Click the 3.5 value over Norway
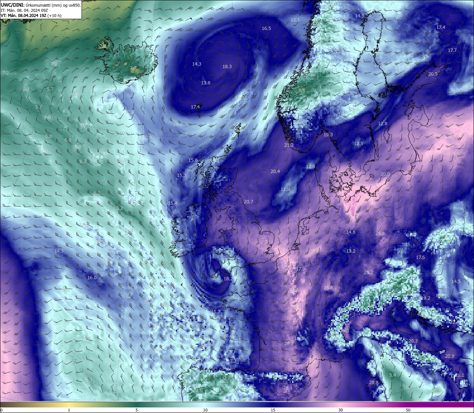The width and height of the screenshot is (474, 413). [x=301, y=91]
